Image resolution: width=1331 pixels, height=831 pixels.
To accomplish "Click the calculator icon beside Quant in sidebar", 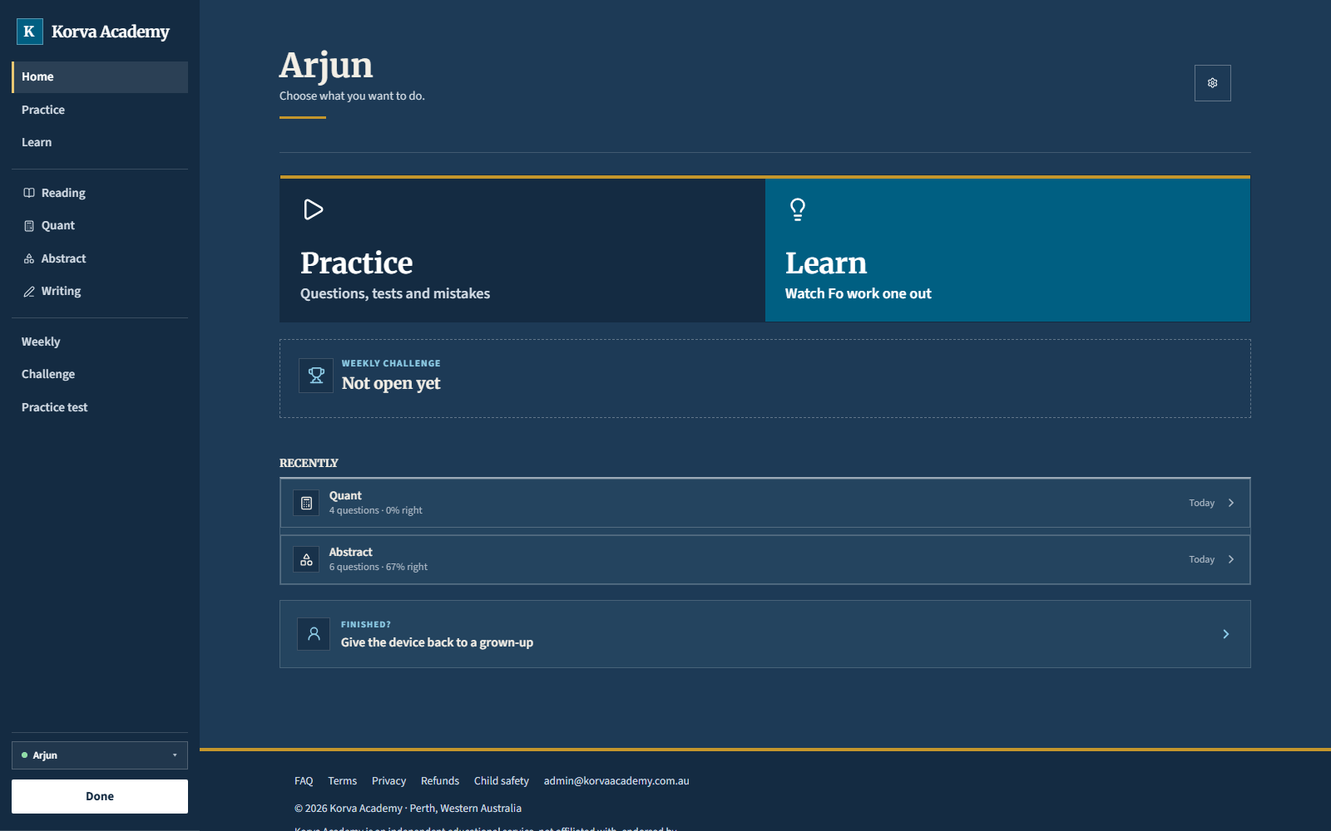I will pyautogui.click(x=29, y=226).
